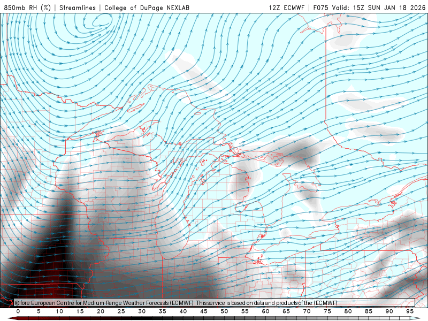Image resolution: width=428 pixels, height=321 pixels.
Task: Click the "20" value on the RH scale
Action: 101,311
